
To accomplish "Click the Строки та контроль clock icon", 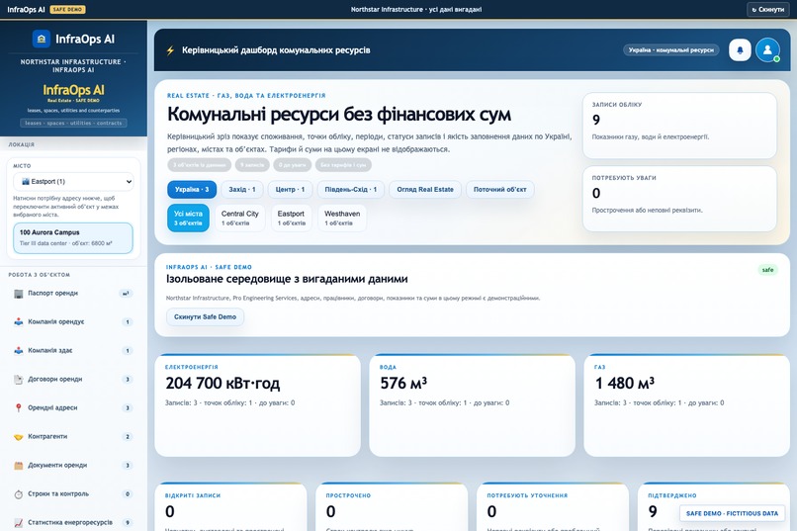I will (x=19, y=493).
